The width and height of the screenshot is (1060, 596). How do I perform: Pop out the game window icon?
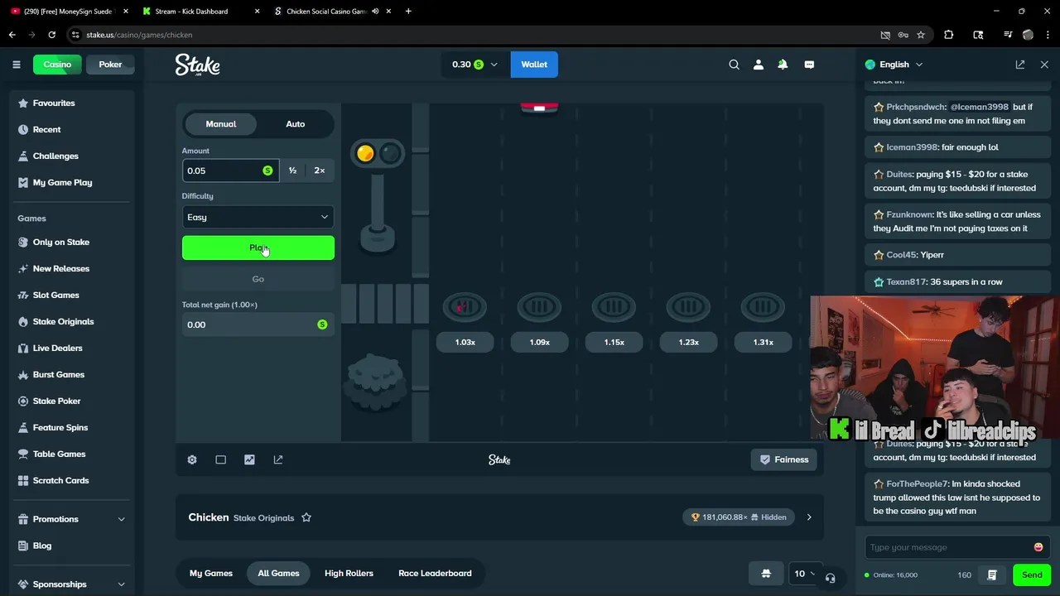click(x=278, y=459)
